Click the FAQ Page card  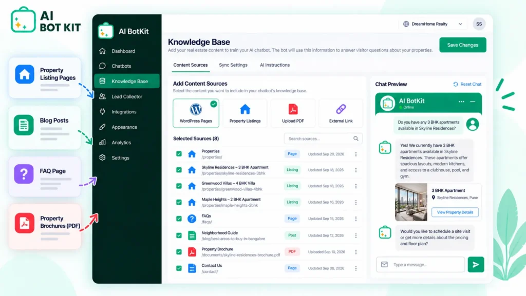[45, 177]
